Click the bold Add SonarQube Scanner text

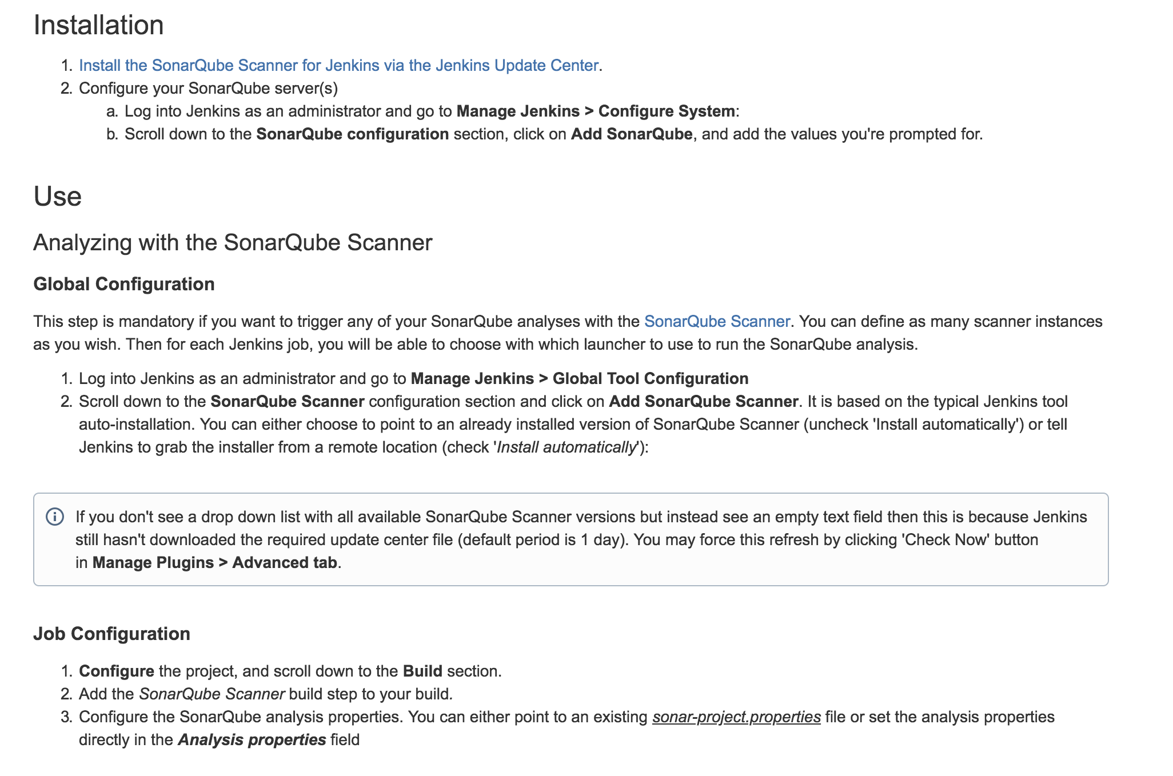tap(703, 402)
